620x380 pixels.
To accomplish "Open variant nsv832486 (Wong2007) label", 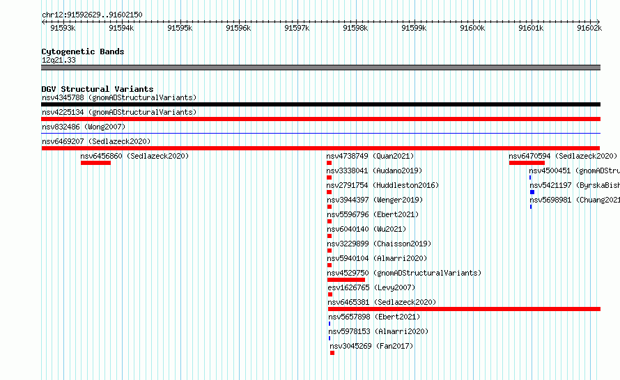I will tap(84, 127).
